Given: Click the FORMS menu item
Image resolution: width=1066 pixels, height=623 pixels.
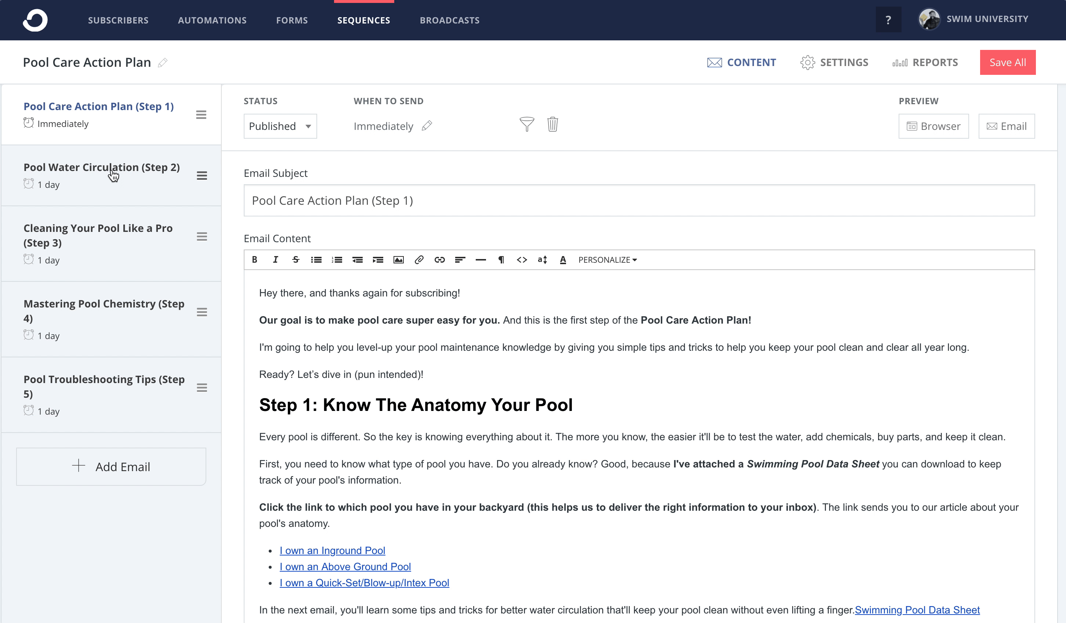Looking at the screenshot, I should [292, 20].
